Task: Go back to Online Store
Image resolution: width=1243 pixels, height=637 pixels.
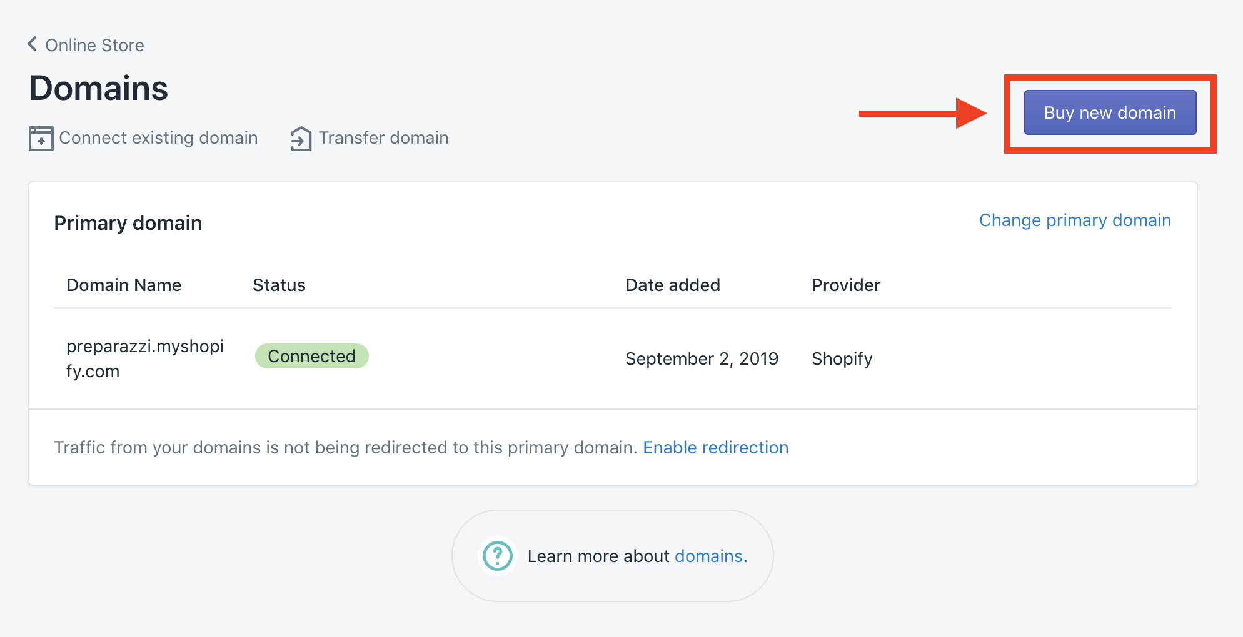Action: (x=94, y=45)
